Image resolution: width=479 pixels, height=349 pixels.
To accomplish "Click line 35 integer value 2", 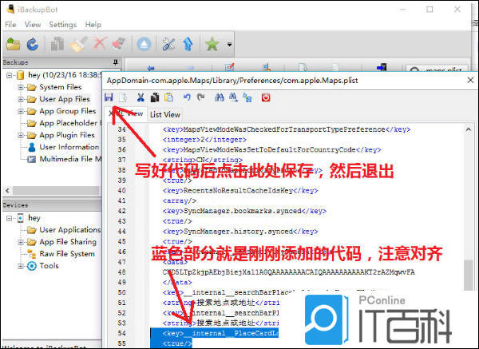I will click(x=204, y=140).
